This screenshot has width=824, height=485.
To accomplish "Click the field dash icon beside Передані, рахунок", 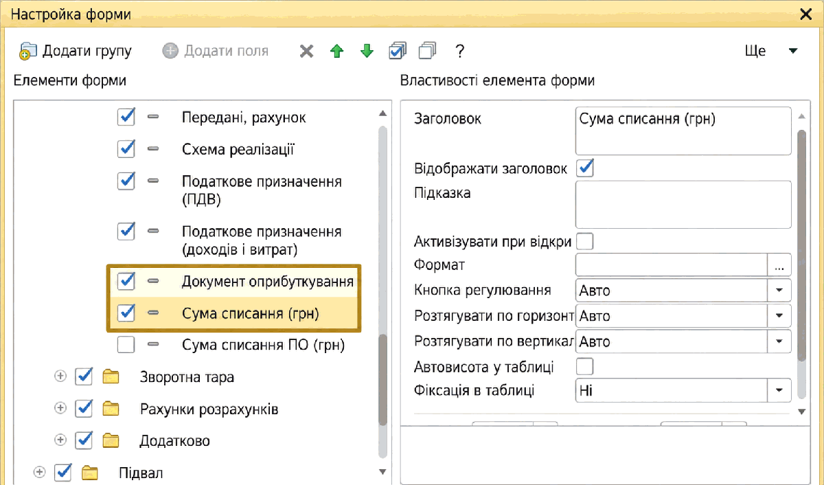I will (x=153, y=117).
